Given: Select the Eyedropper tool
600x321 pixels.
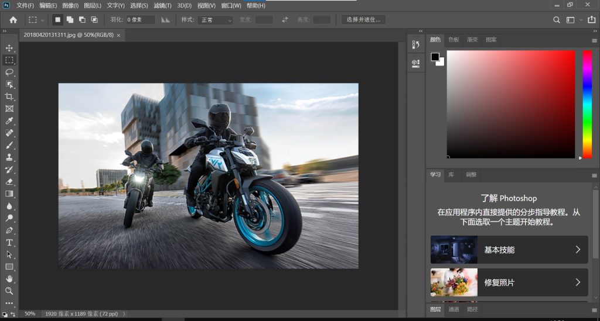Looking at the screenshot, I should (x=9, y=121).
